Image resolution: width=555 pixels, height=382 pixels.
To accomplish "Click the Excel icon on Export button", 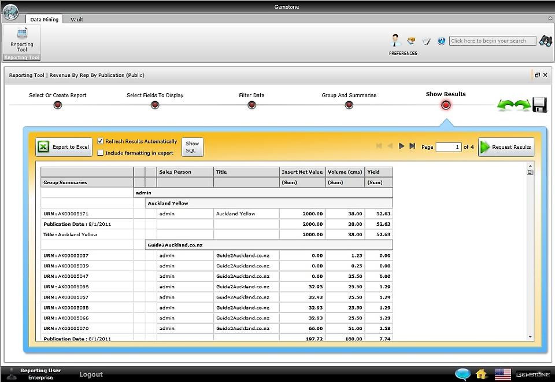I will click(x=43, y=146).
